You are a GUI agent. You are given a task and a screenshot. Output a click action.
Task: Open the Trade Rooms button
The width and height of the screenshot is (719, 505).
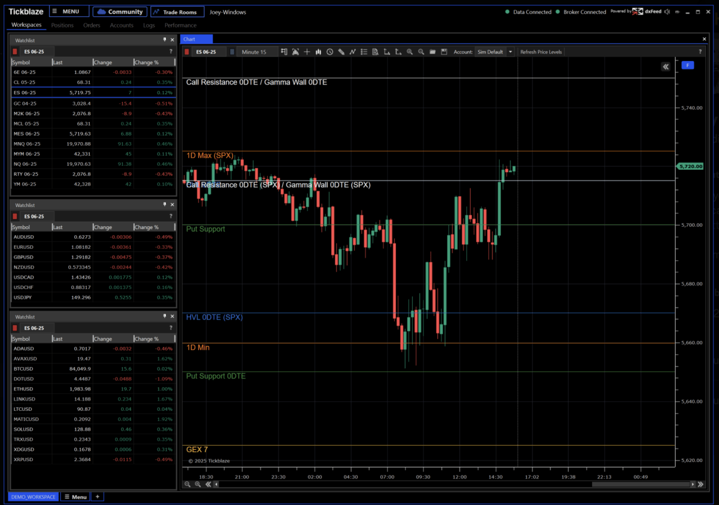point(178,12)
